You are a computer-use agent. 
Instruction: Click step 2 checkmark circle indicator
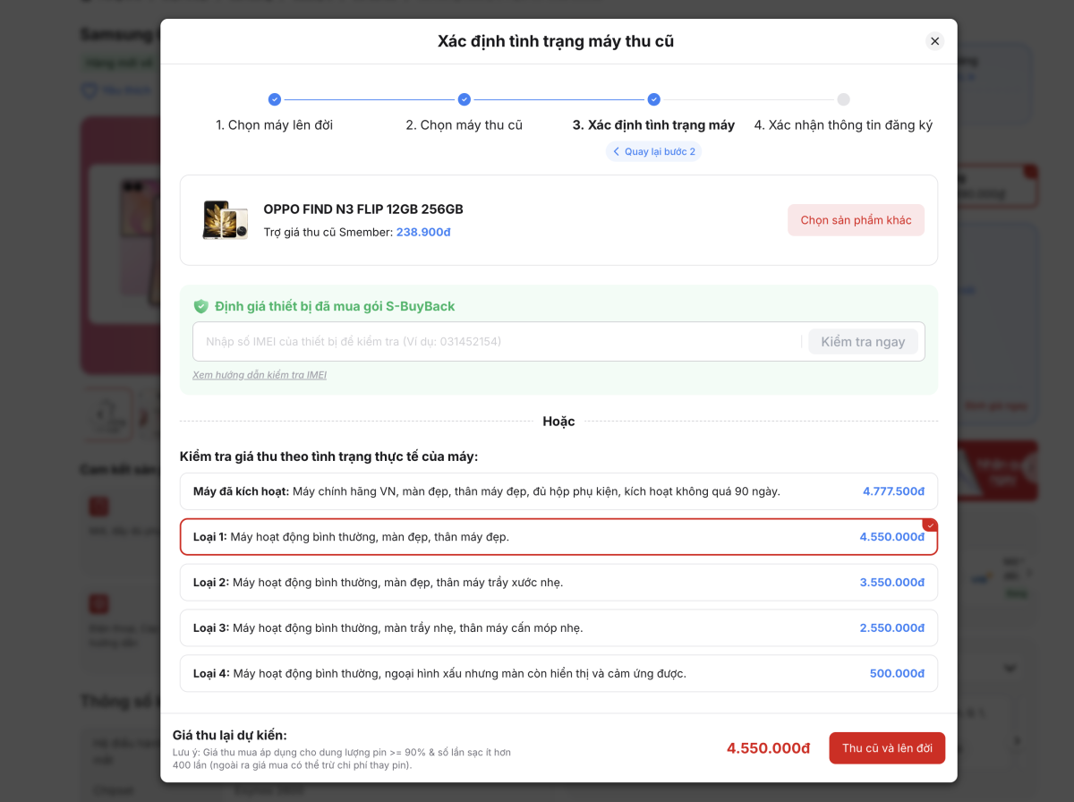click(x=465, y=99)
